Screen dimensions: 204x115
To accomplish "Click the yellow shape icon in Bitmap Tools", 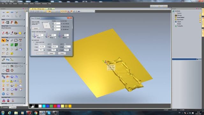I will (20, 33).
